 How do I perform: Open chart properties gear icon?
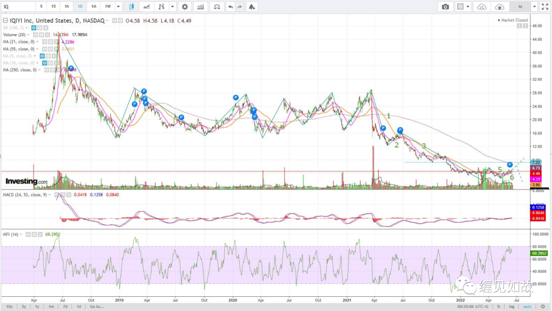click(185, 7)
